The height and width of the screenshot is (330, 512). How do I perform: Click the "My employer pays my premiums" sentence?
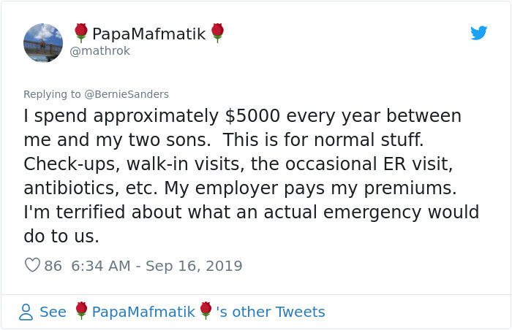[310, 188]
